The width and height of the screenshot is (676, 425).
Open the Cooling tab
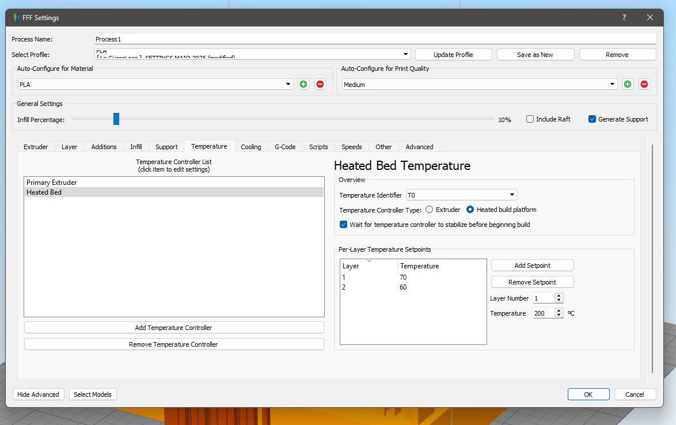[x=251, y=147]
